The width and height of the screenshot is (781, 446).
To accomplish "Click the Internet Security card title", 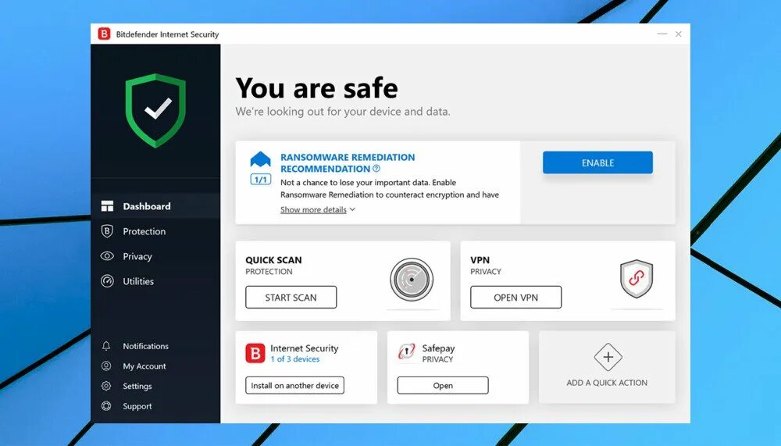I will (305, 348).
